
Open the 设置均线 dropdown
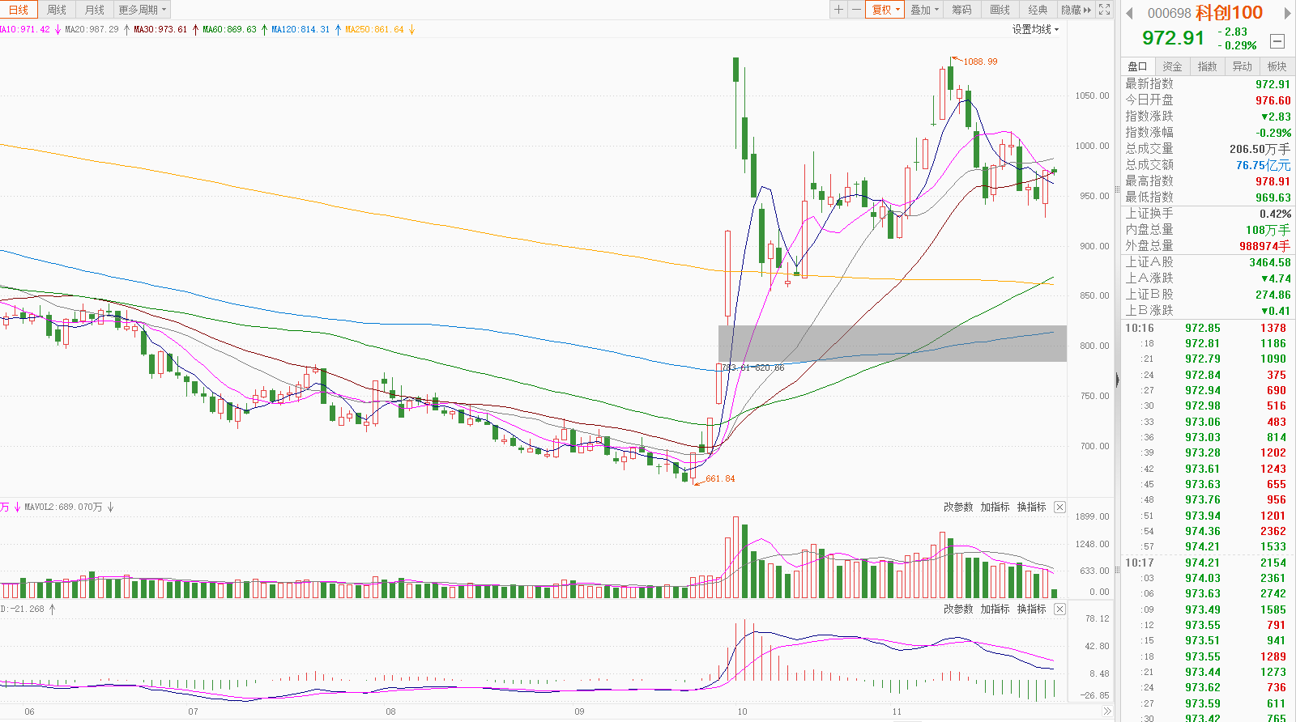click(1034, 29)
